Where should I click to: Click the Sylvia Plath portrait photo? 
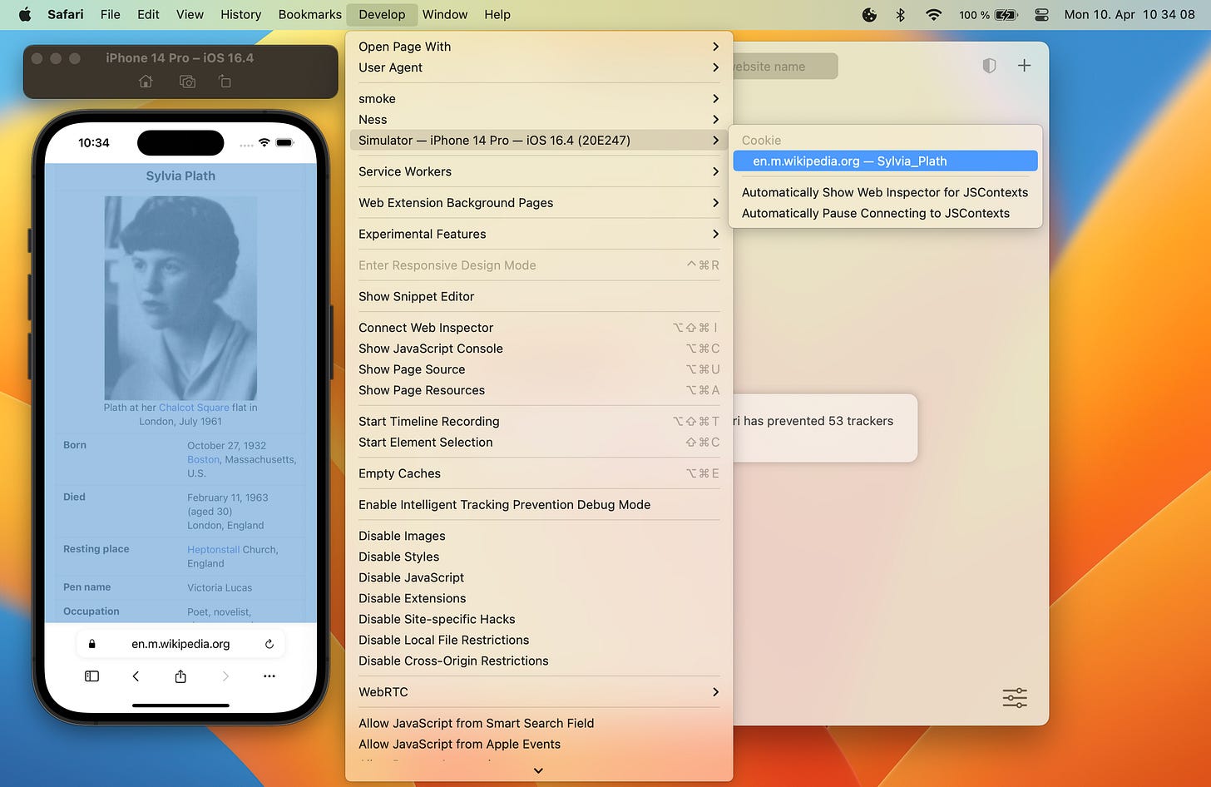tap(180, 298)
